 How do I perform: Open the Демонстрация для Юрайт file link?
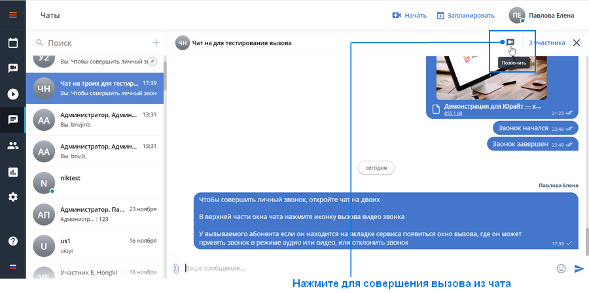tap(492, 106)
